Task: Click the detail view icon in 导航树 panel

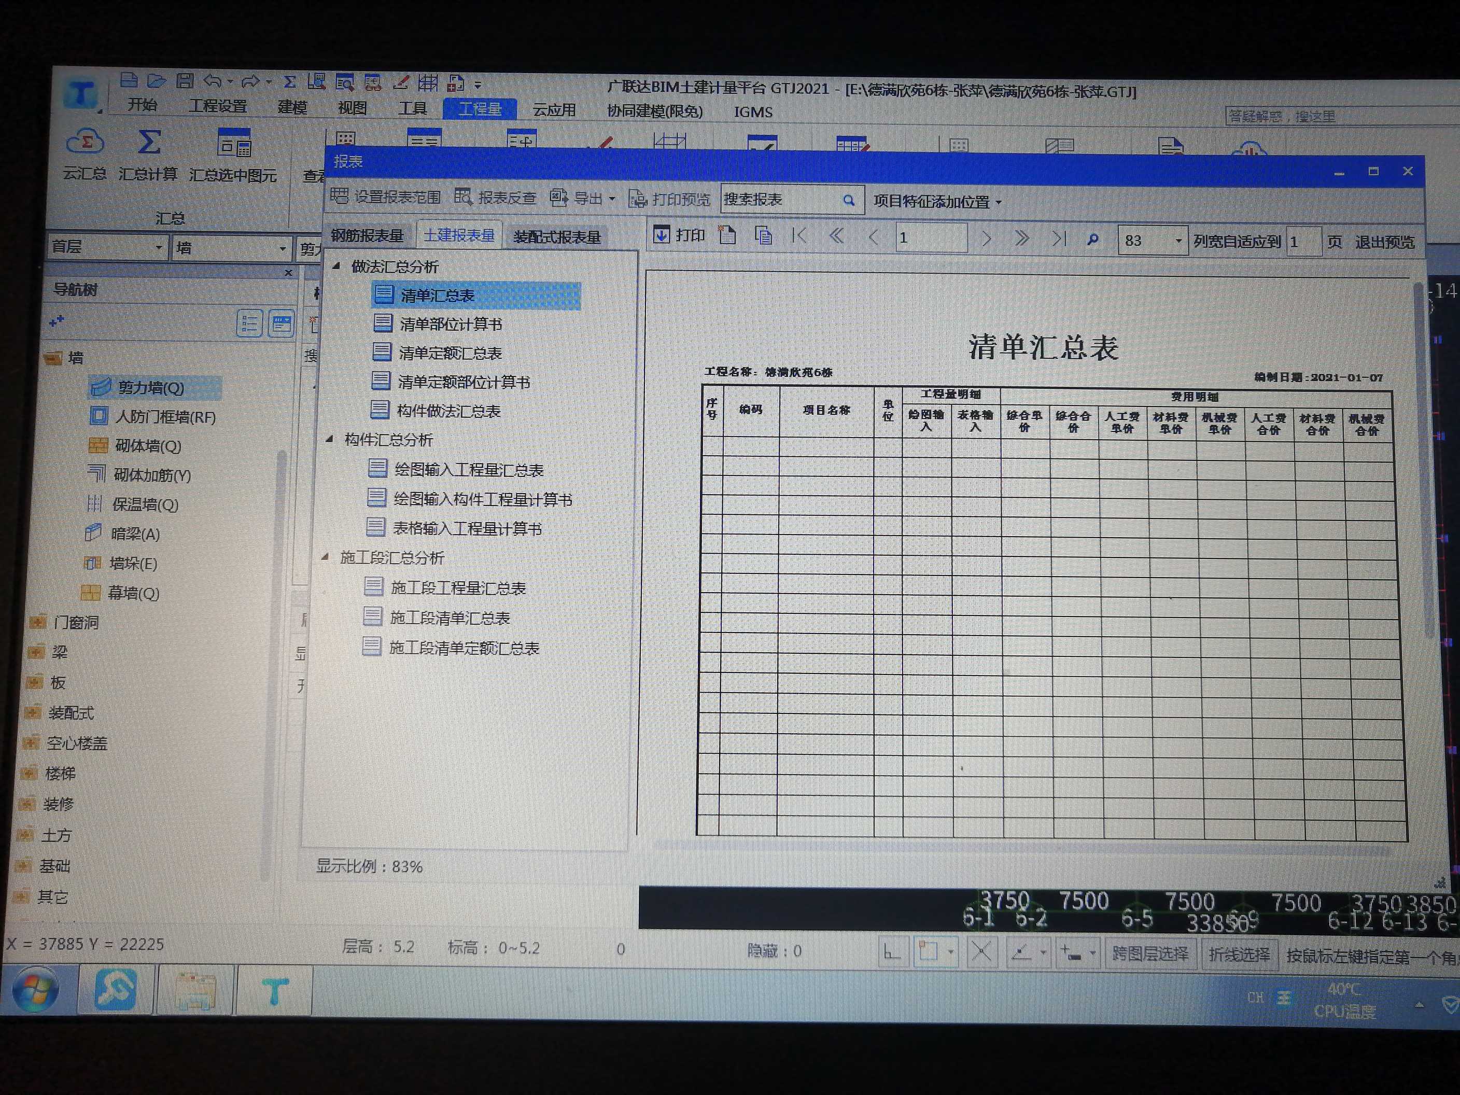Action: (281, 324)
